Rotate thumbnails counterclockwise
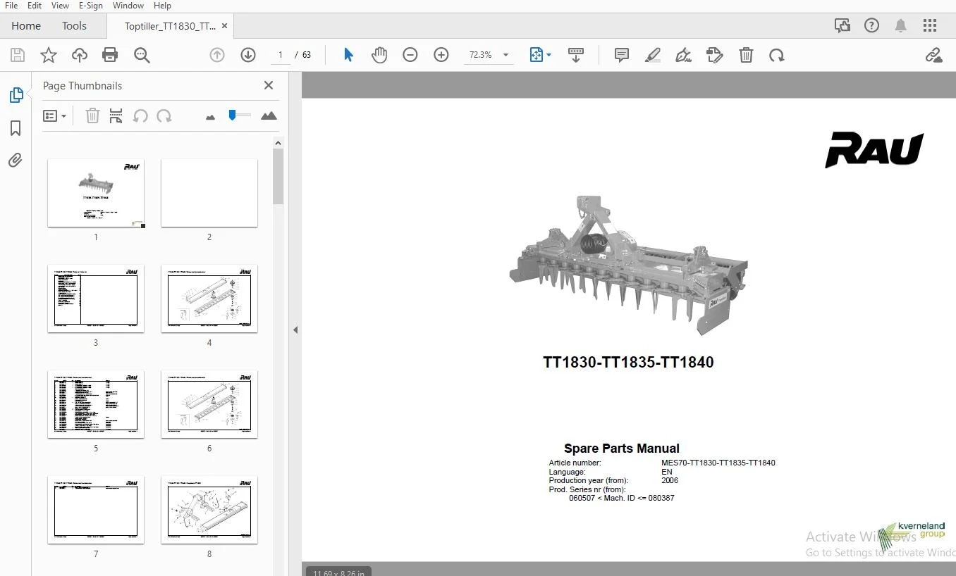The image size is (956, 576). tap(140, 115)
